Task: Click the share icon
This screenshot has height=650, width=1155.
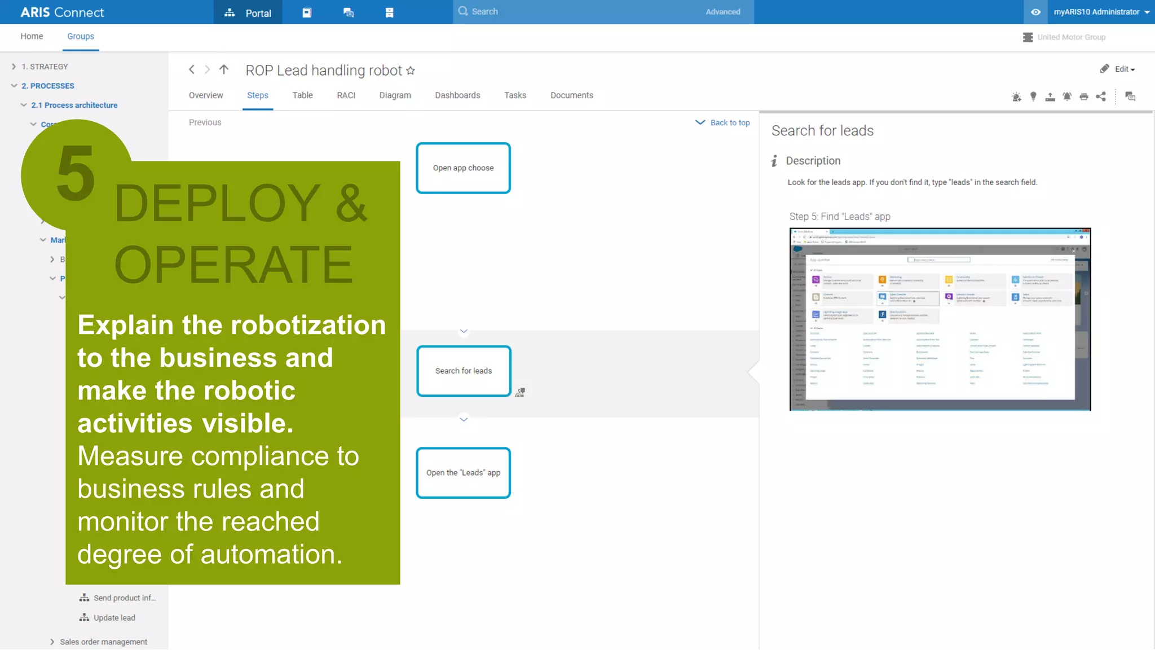Action: tap(1100, 96)
